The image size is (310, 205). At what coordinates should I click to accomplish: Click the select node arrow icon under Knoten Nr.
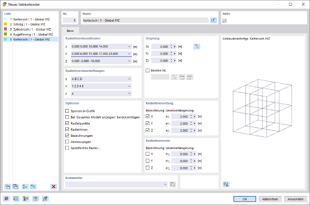tap(174, 77)
